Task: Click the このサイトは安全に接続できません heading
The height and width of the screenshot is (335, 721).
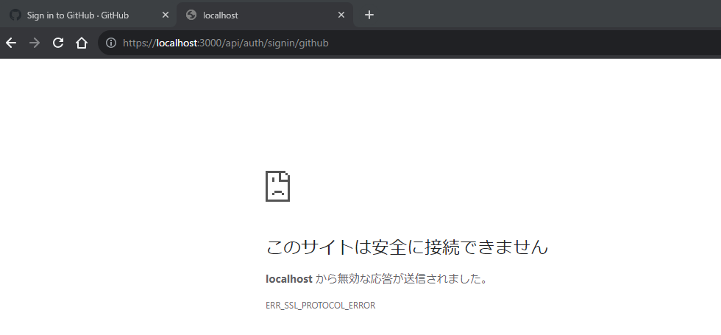Action: pyautogui.click(x=407, y=247)
